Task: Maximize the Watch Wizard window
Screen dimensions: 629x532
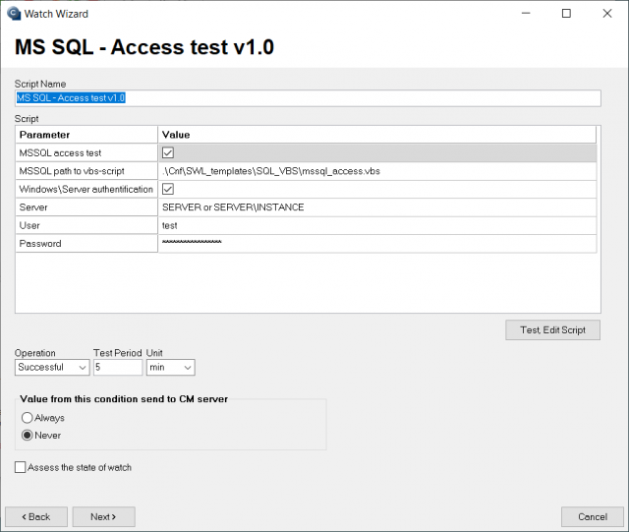Action: click(566, 14)
